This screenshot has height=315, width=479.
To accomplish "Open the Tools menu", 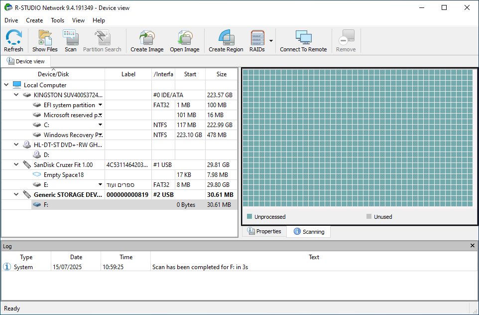I will 57,20.
